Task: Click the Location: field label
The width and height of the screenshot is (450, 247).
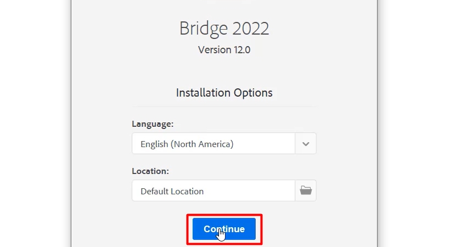Action: pyautogui.click(x=150, y=171)
